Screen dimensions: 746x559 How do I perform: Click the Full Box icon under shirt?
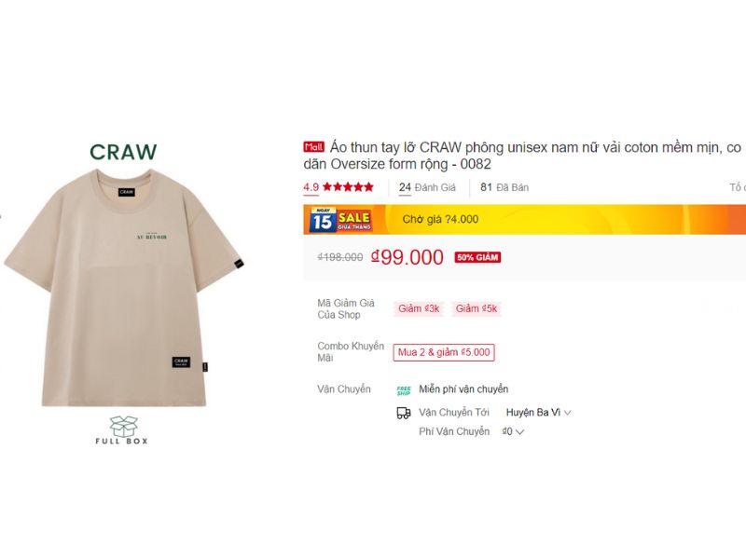pyautogui.click(x=122, y=429)
